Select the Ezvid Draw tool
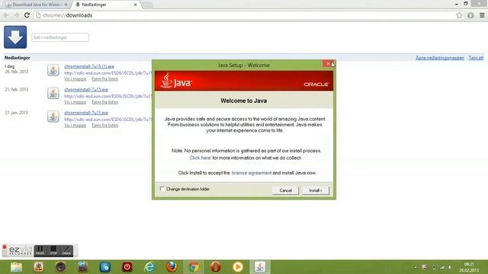Screen dimensions: 488x274 [66, 250]
